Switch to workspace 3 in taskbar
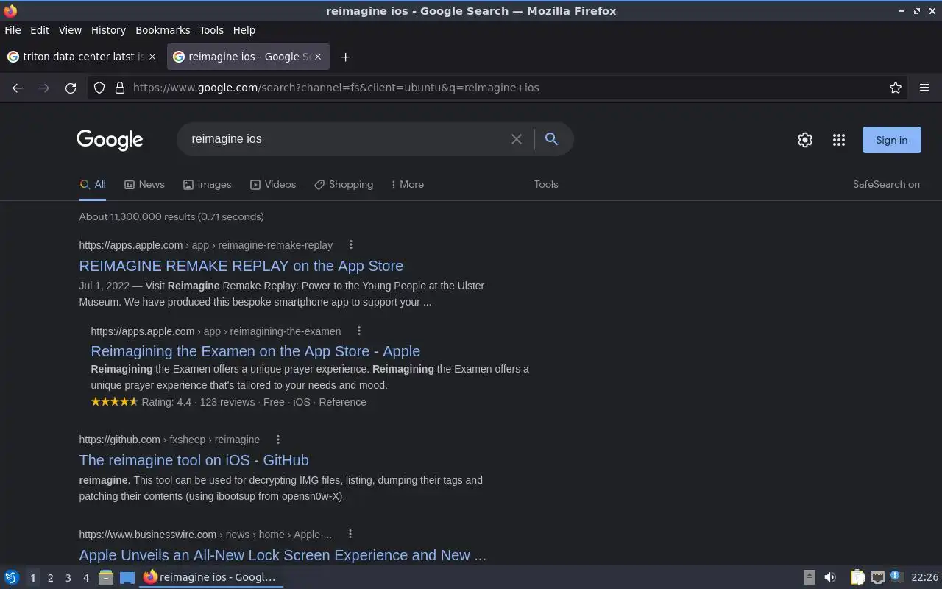 pyautogui.click(x=68, y=578)
